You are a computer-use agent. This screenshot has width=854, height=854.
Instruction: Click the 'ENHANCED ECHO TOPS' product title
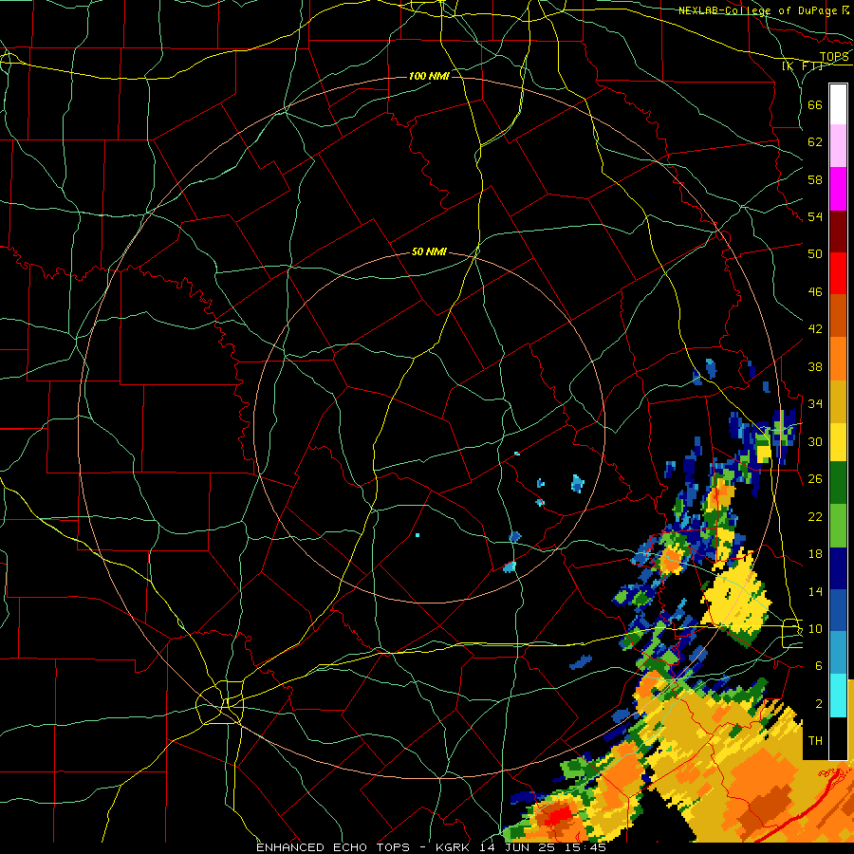pos(333,847)
